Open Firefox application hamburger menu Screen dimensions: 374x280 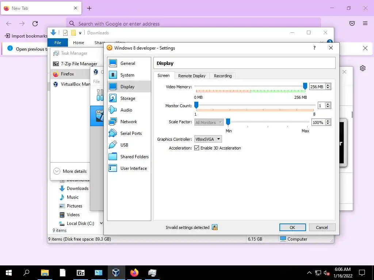click(365, 23)
